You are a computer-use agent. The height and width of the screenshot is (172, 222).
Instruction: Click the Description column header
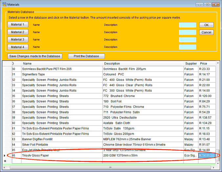tap(143, 64)
